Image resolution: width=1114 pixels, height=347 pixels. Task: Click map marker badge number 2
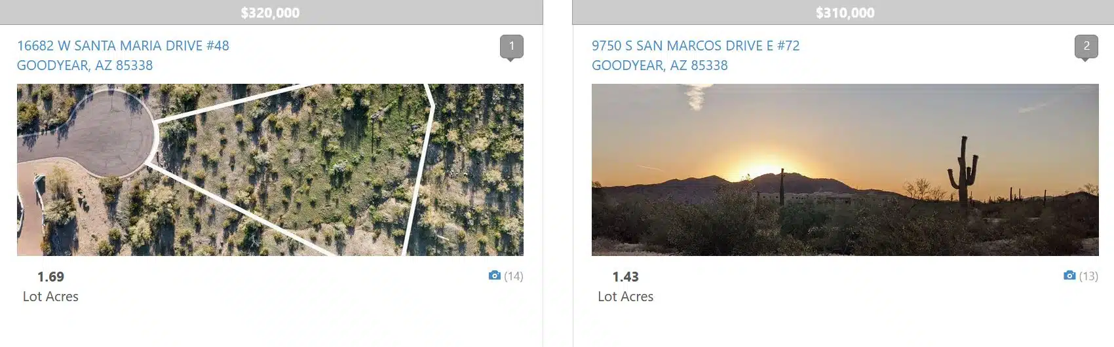[1086, 46]
